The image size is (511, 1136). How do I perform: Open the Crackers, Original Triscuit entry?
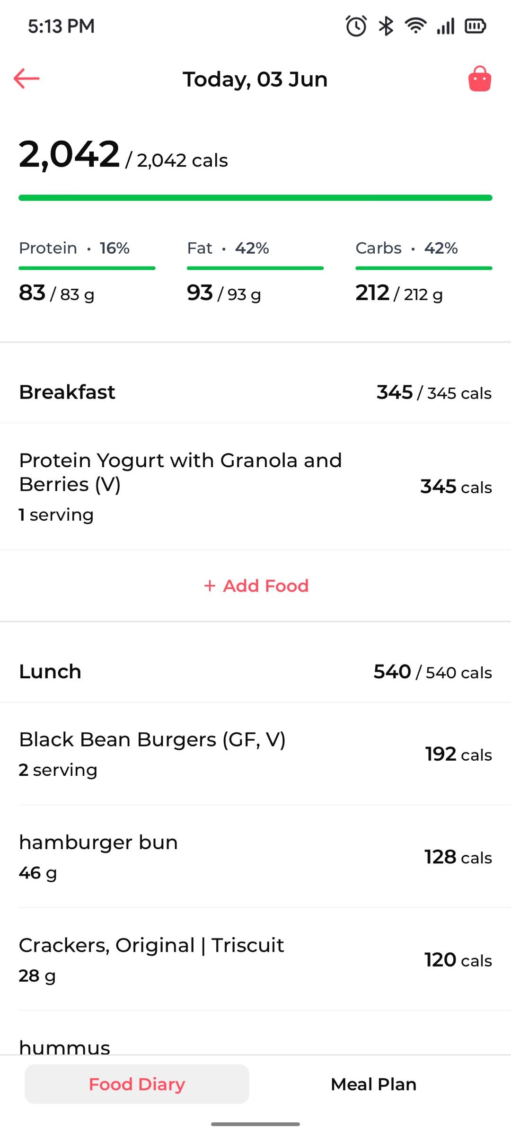(x=255, y=959)
